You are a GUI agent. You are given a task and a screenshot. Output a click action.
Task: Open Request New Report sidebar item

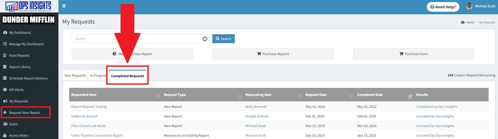[25, 112]
